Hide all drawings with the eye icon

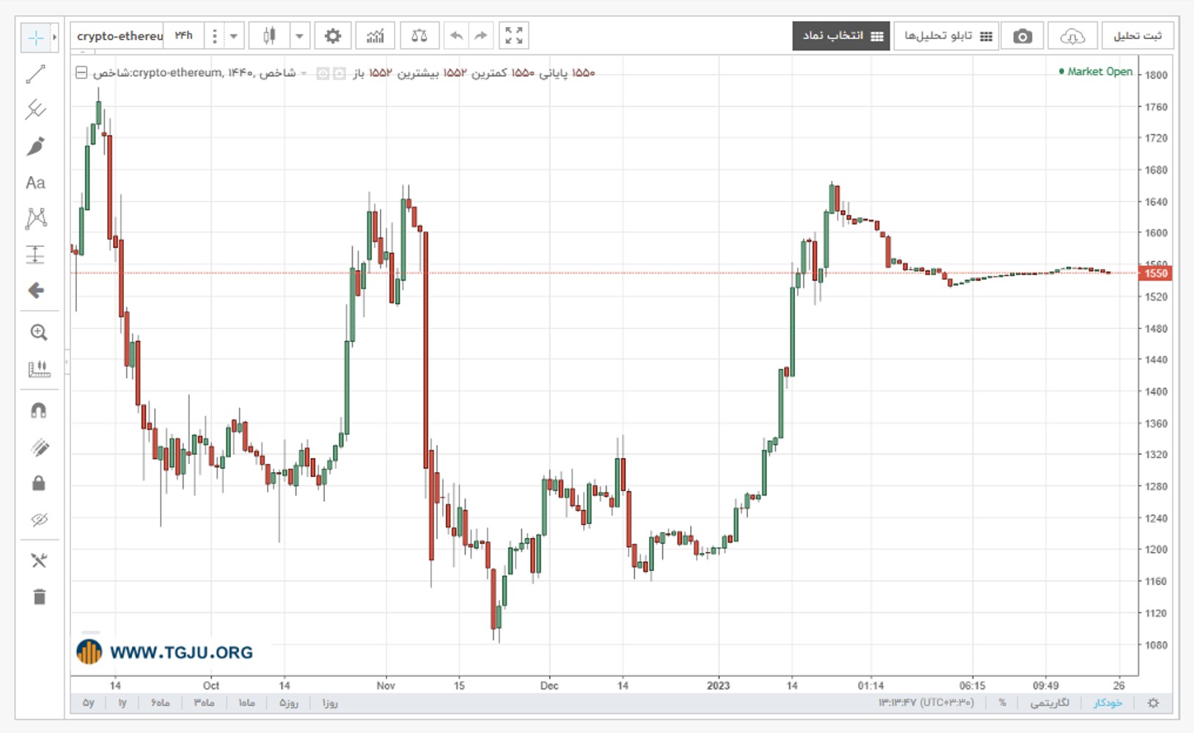[38, 520]
